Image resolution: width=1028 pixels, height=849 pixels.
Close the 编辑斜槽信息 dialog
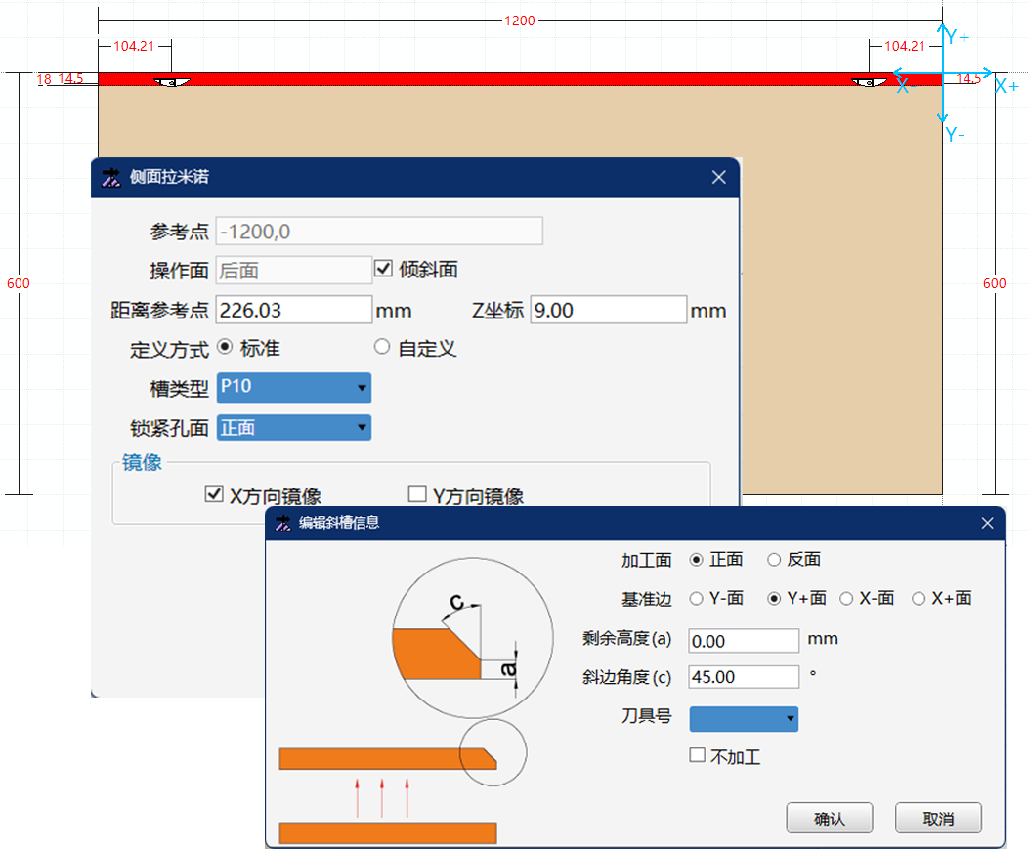(987, 523)
